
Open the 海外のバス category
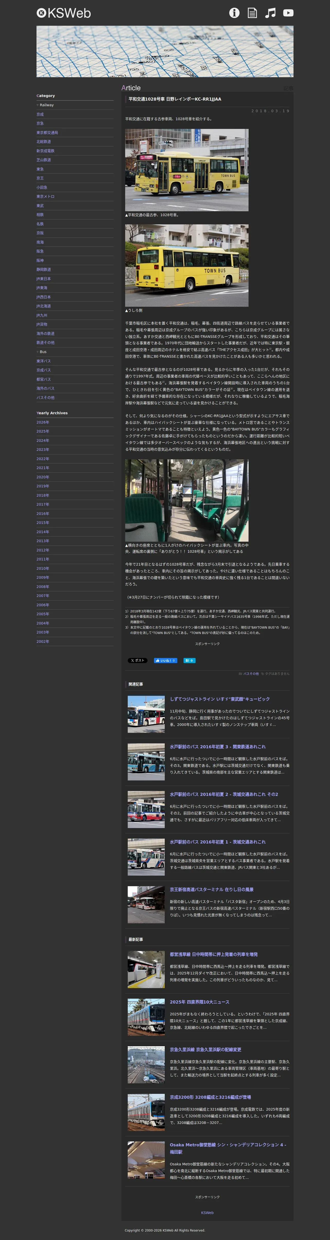click(x=45, y=389)
